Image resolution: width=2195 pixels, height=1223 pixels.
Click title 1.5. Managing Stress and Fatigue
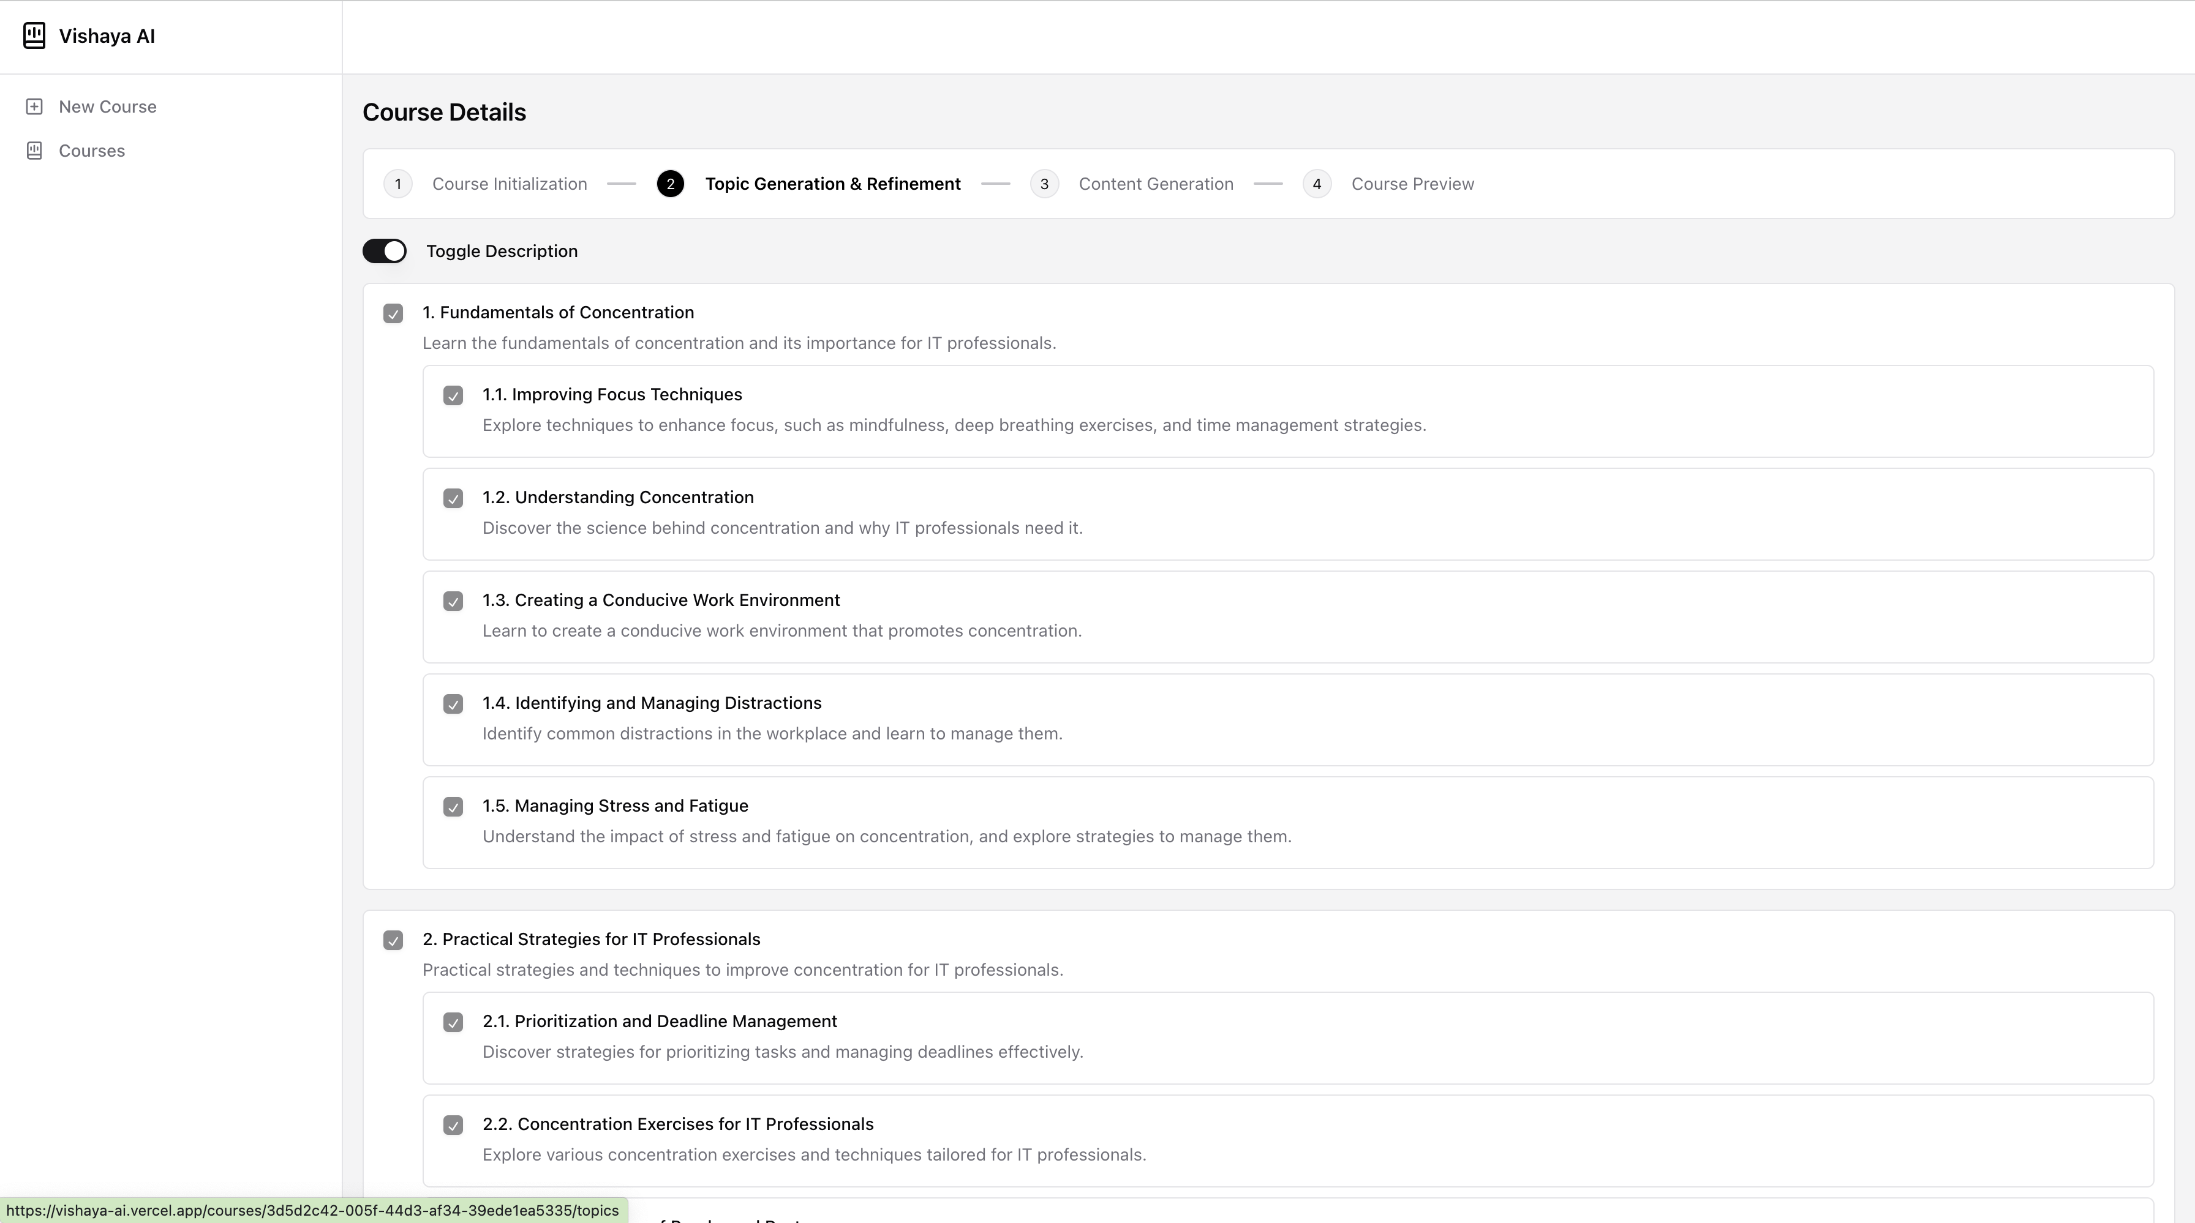(616, 806)
